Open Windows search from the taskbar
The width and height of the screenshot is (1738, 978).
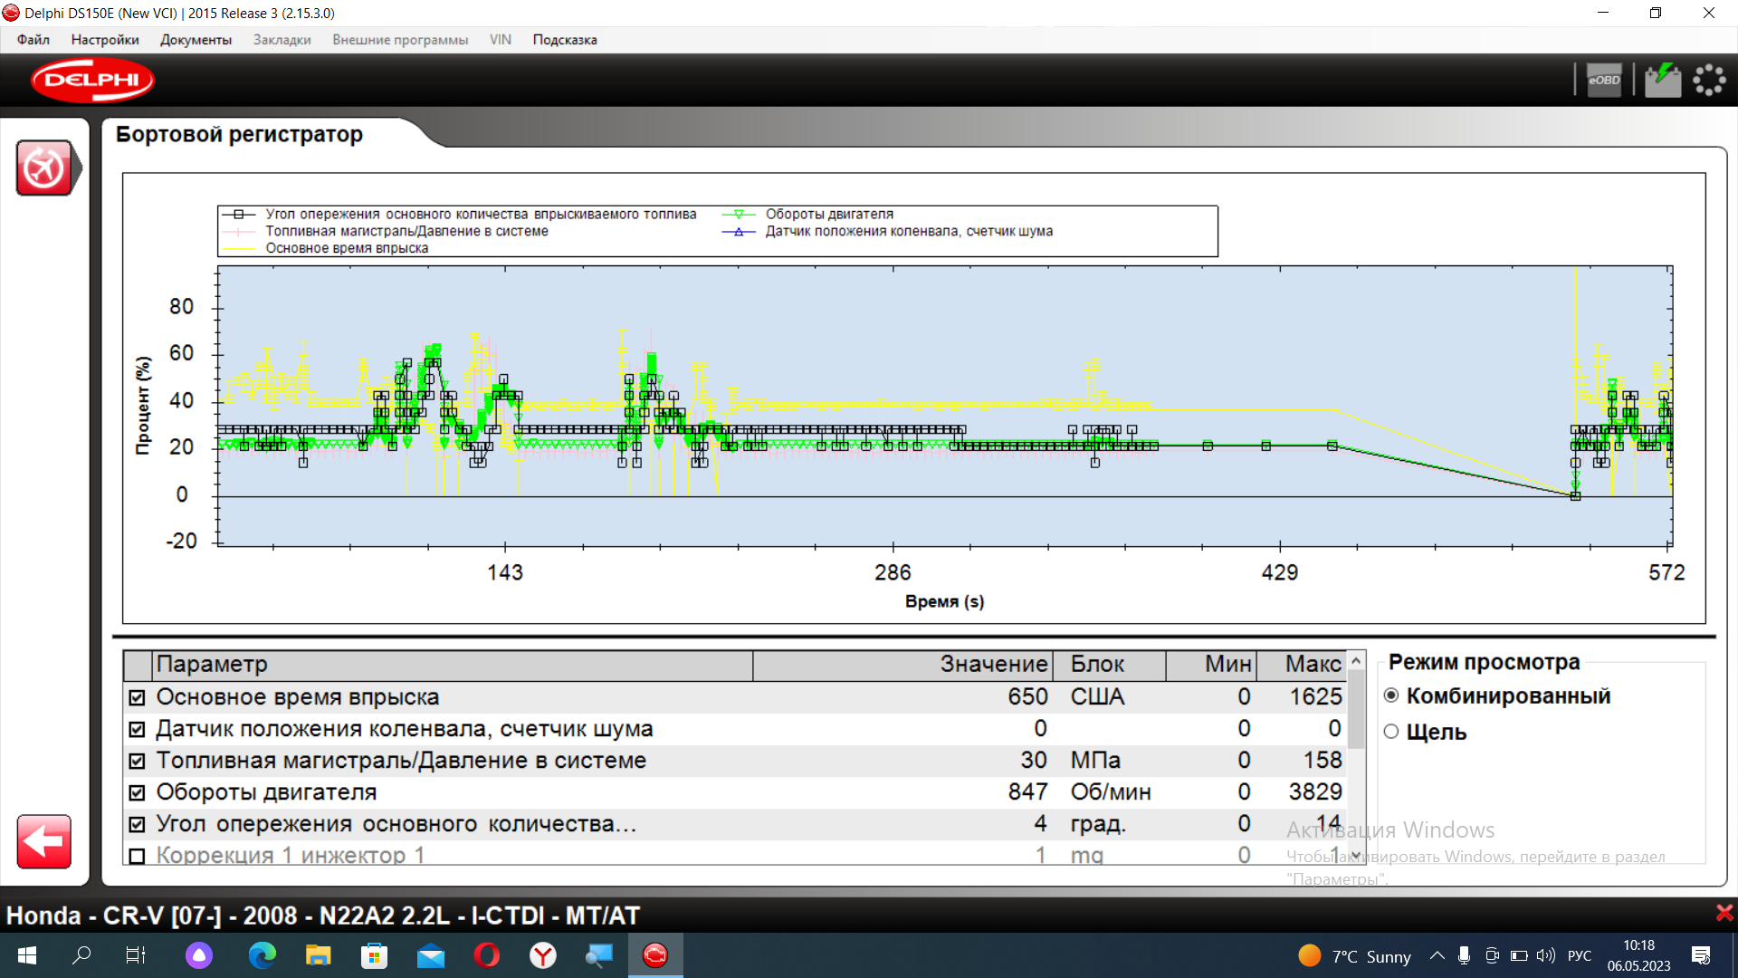[x=81, y=955]
